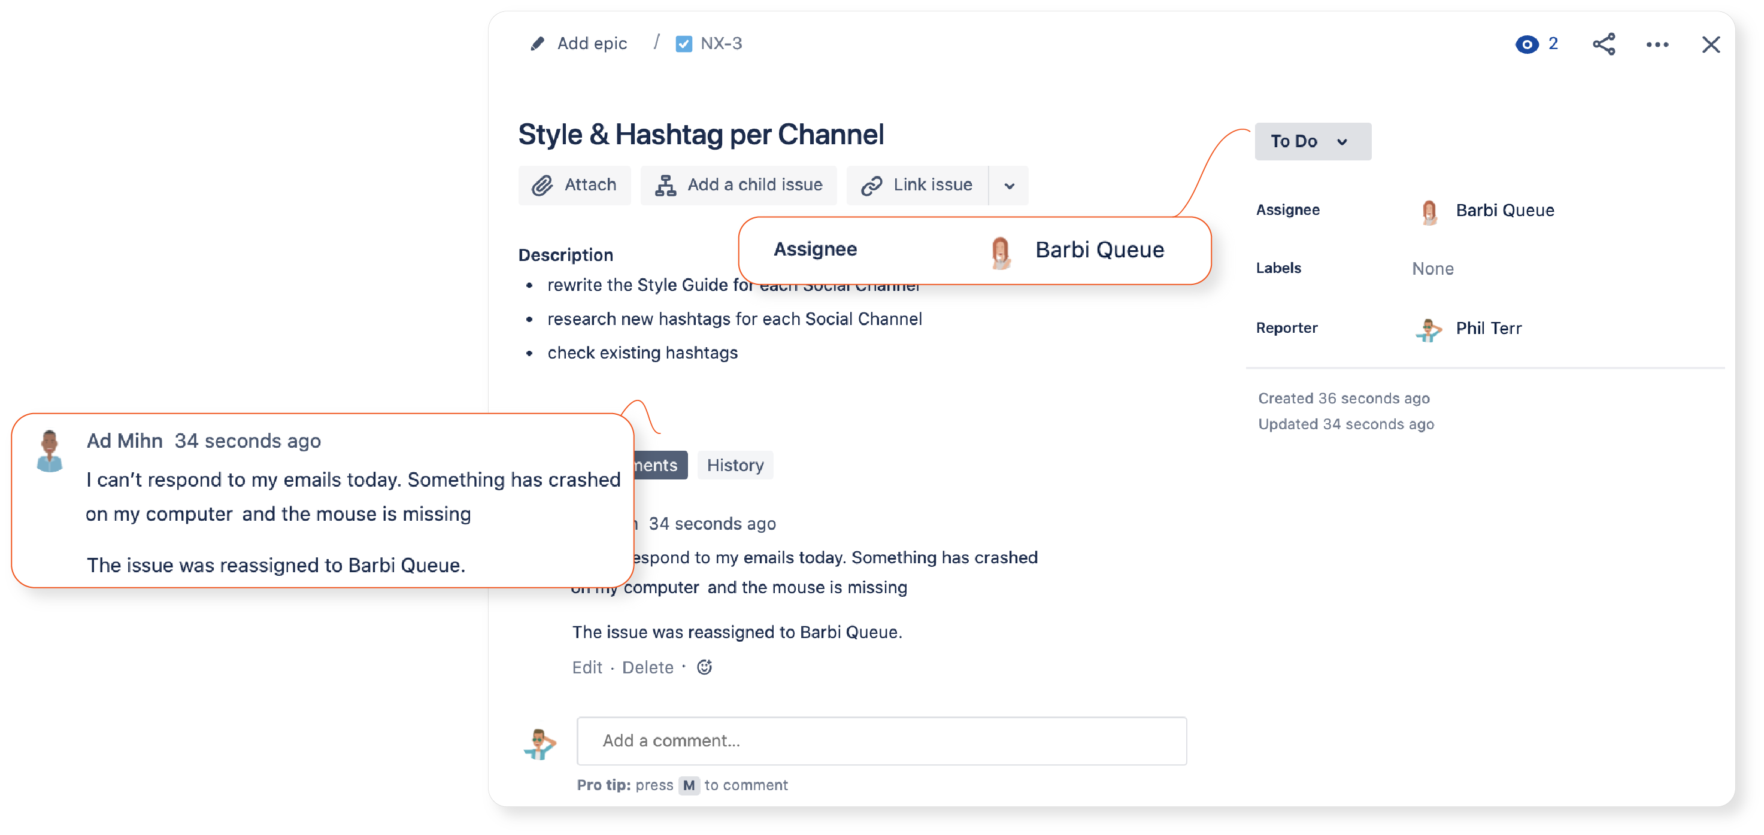Click the hierarchy icon on Add a child issue
Image resolution: width=1764 pixels, height=835 pixels.
tap(665, 185)
